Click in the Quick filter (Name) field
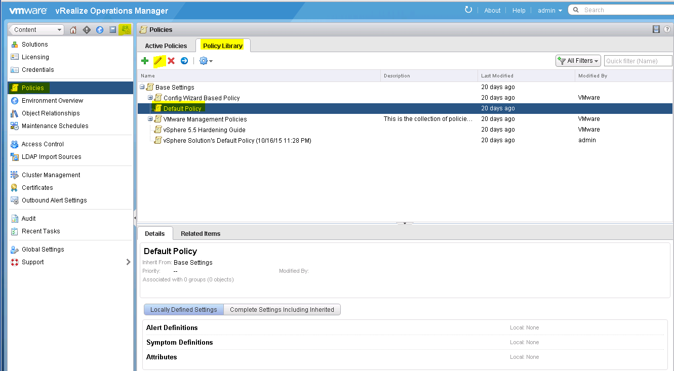 [x=638, y=61]
